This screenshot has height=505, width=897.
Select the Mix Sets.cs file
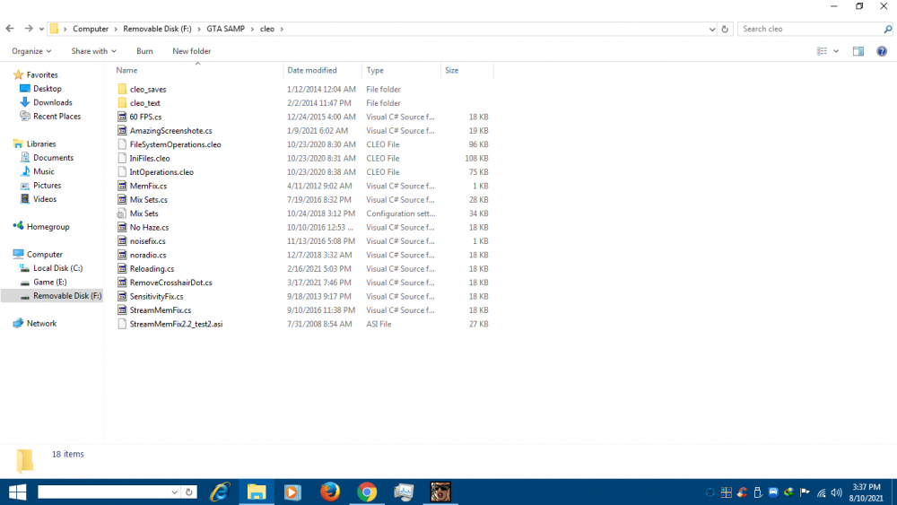(149, 200)
